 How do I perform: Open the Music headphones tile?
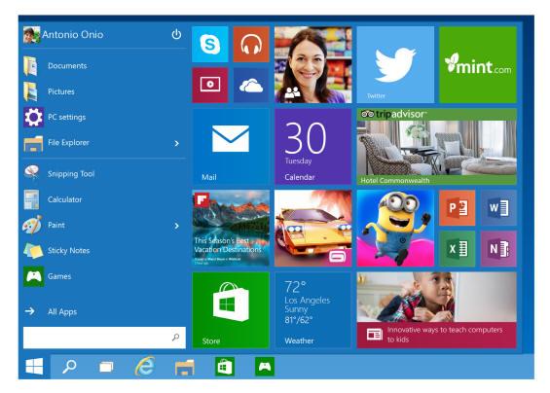(x=251, y=45)
